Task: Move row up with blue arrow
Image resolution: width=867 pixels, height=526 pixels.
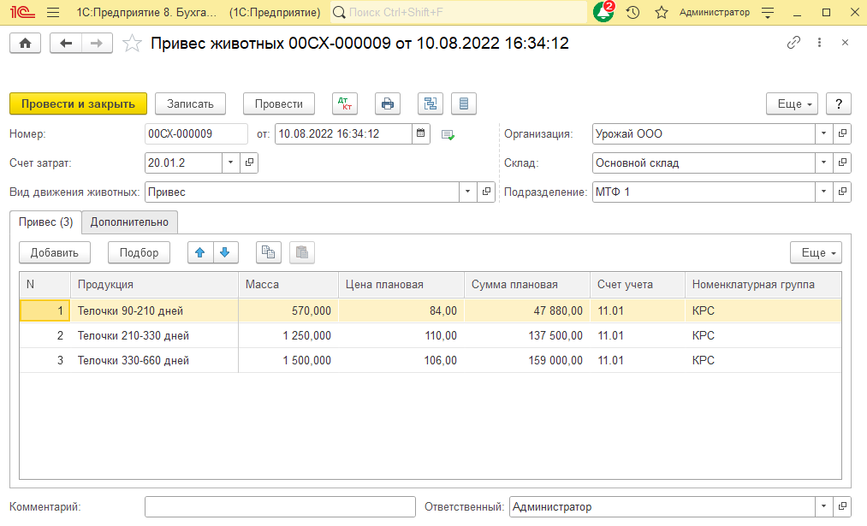Action: point(200,252)
